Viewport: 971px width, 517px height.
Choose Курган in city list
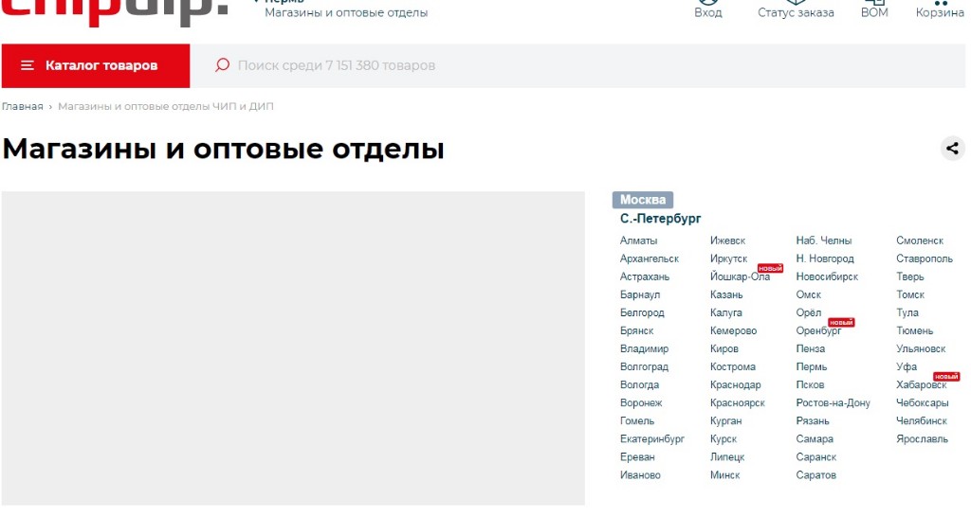(x=725, y=420)
